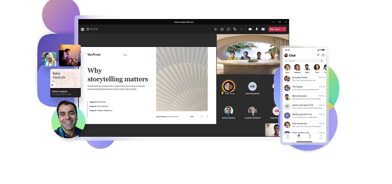Click the self-view video thumbnail
The width and height of the screenshot is (392, 184).
pyautogui.click(x=272, y=130)
